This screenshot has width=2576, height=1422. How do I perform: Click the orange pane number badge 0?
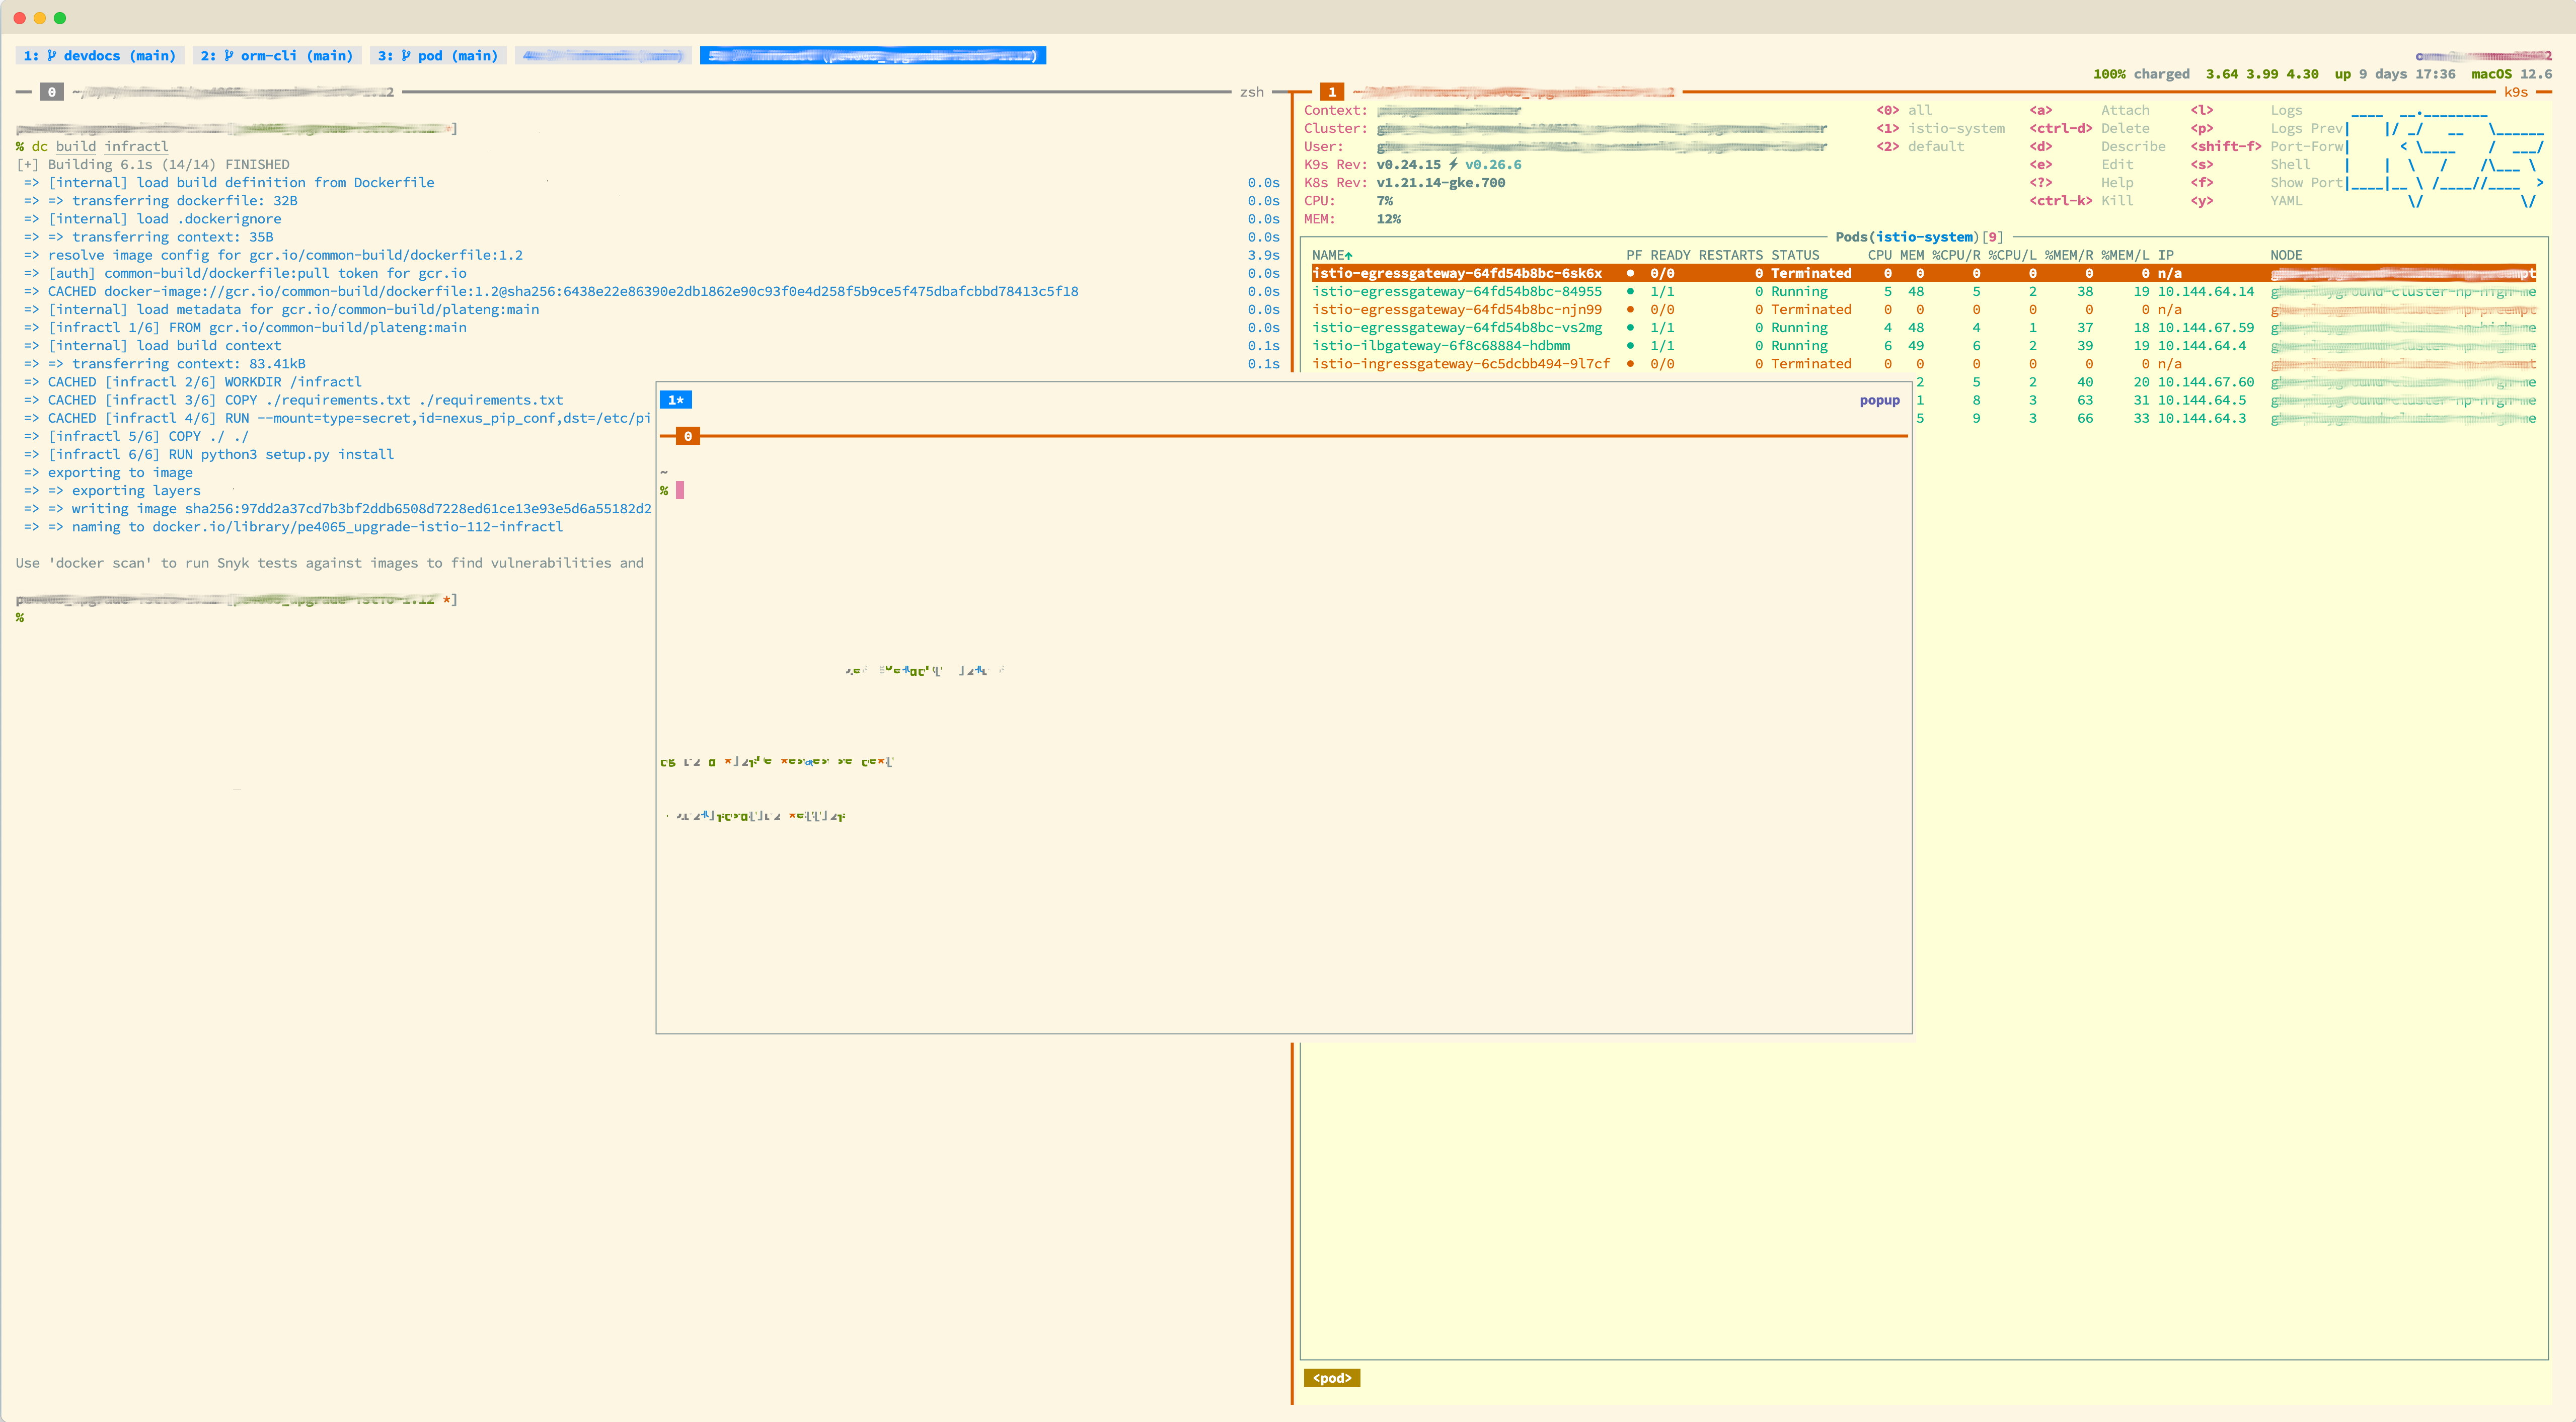pyautogui.click(x=687, y=435)
